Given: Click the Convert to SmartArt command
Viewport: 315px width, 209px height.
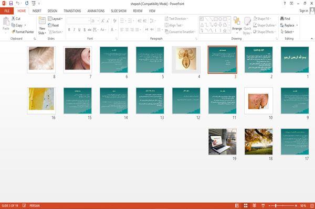Looking at the screenshot, I should pyautogui.click(x=180, y=32).
